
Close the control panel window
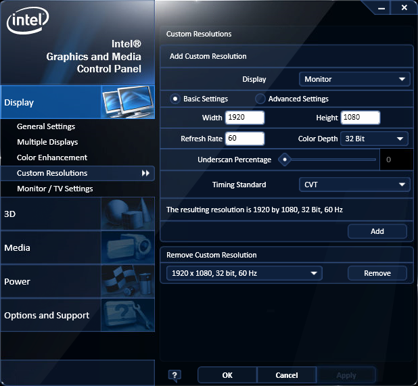click(x=404, y=7)
